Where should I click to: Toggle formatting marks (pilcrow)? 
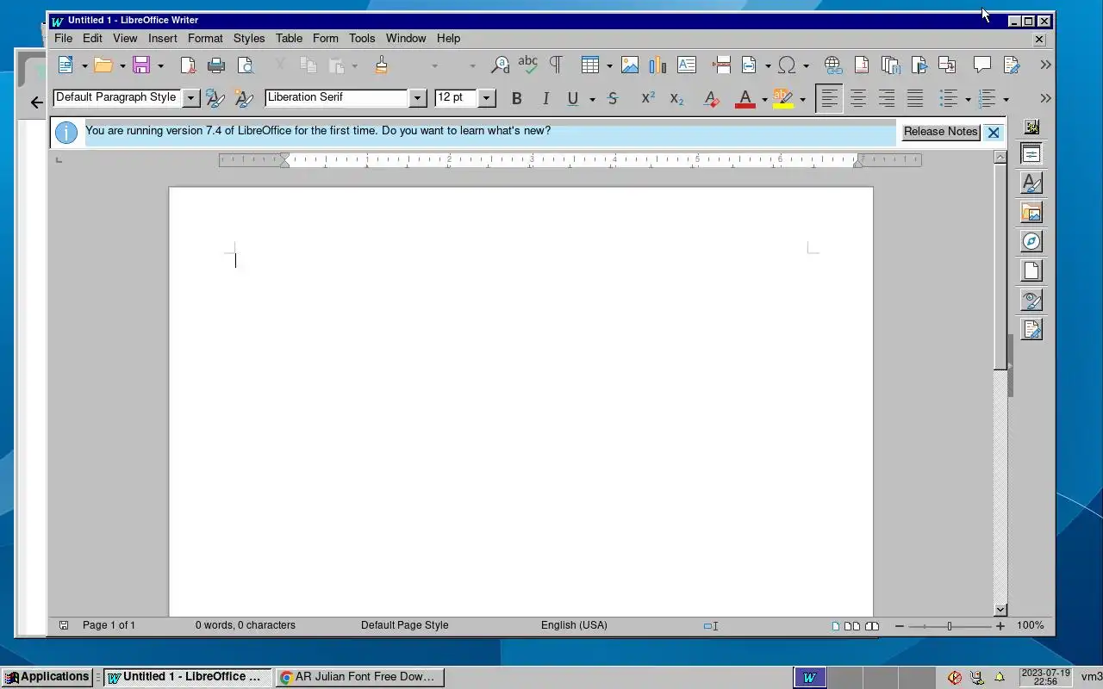click(x=556, y=65)
